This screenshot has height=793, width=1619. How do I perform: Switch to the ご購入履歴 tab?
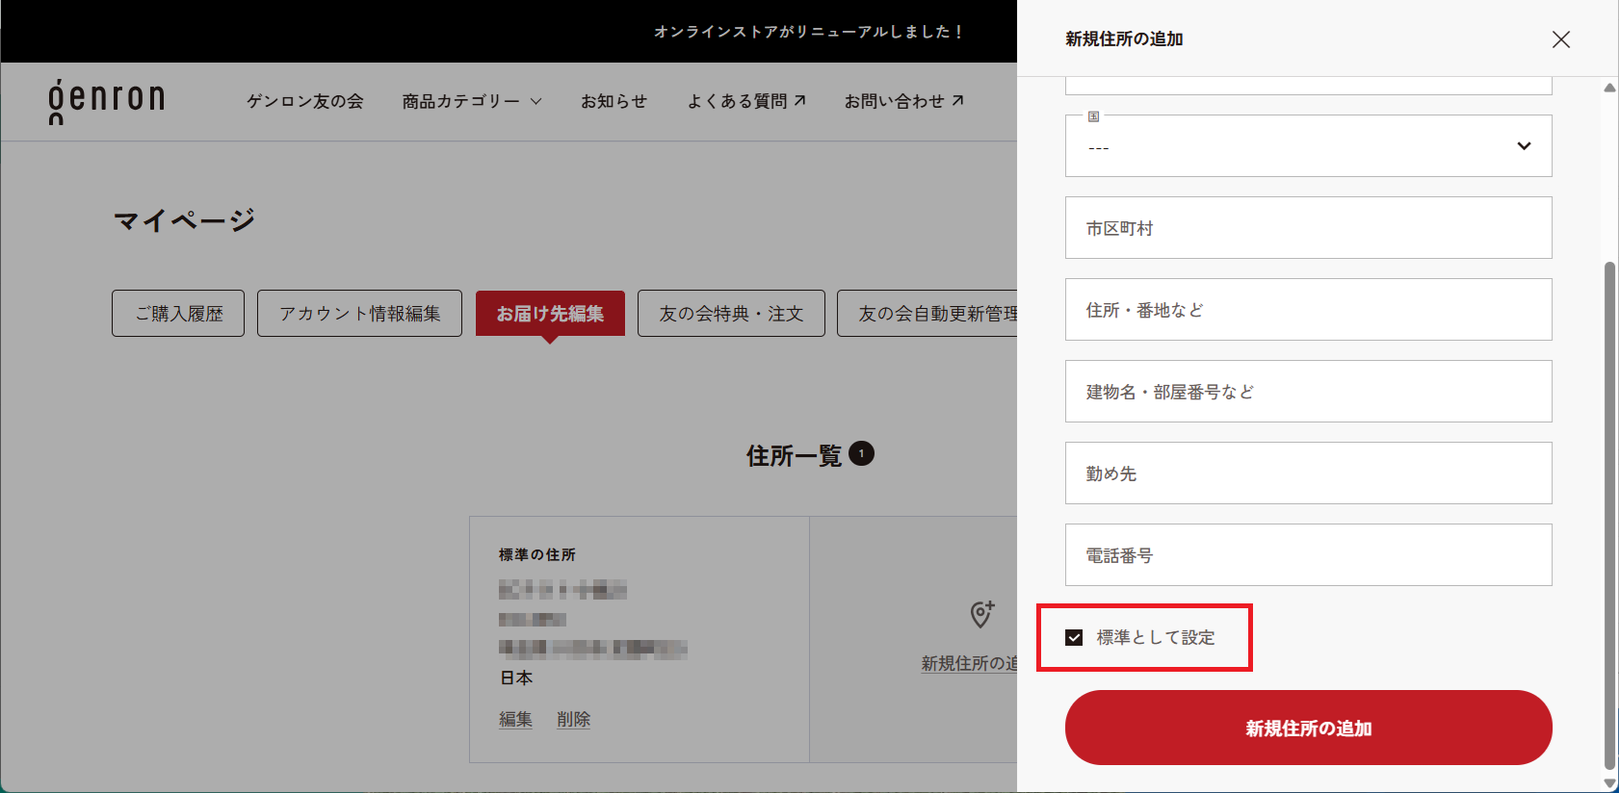point(178,314)
